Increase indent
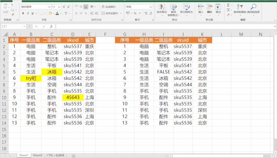277x158 pixels. click(x=97, y=13)
